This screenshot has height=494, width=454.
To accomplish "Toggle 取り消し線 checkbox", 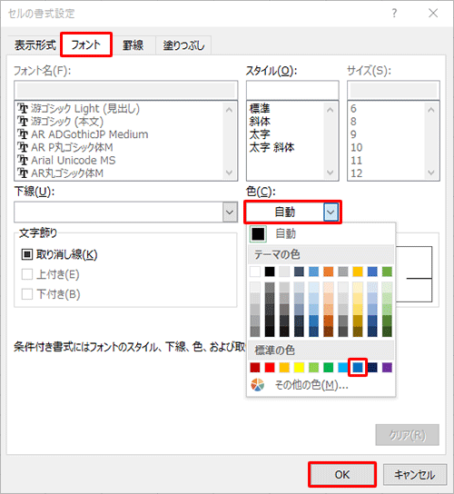I will (26, 254).
